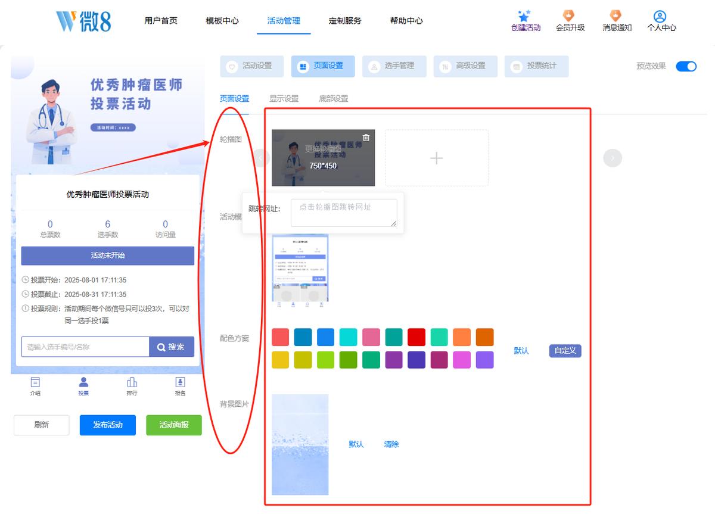Image resolution: width=715 pixels, height=514 pixels.
Task: Click the 刷新 button
Action: point(42,425)
